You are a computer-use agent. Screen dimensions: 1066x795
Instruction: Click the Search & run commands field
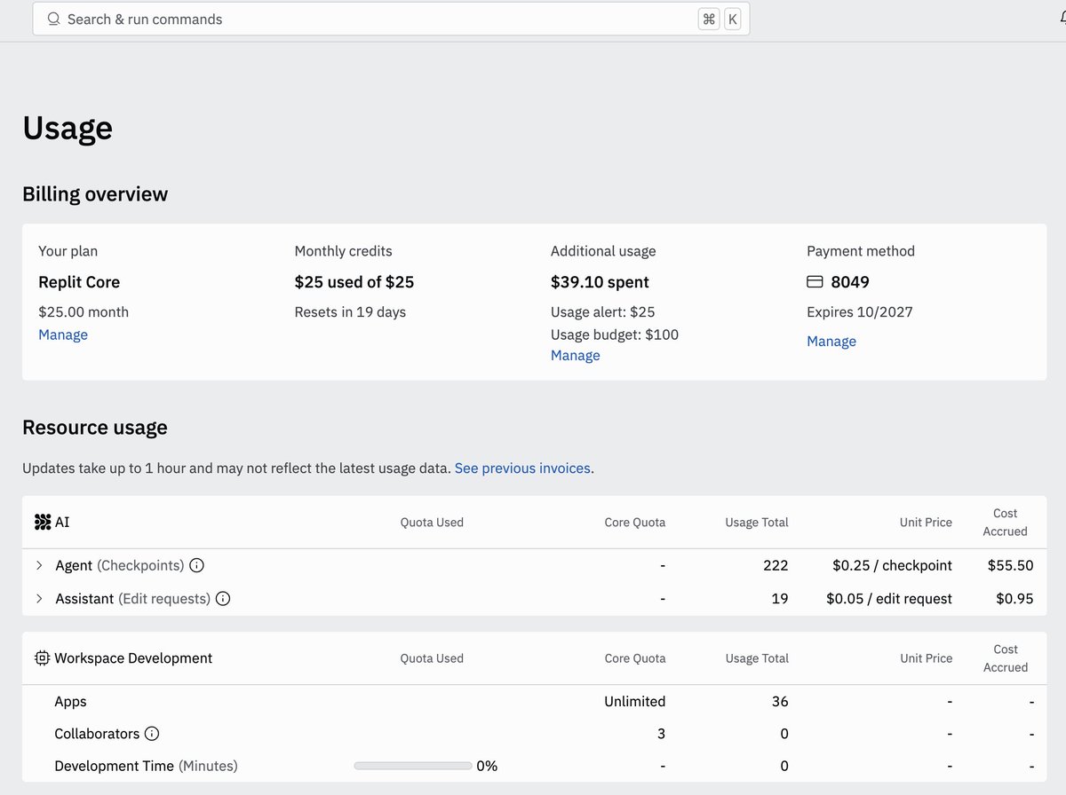[x=266, y=19]
